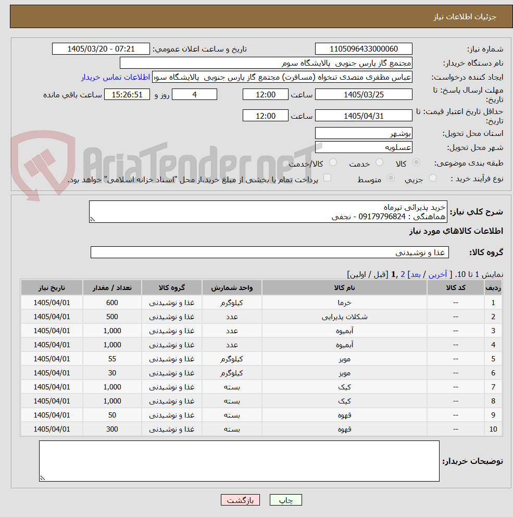Click the need number field

(364, 49)
